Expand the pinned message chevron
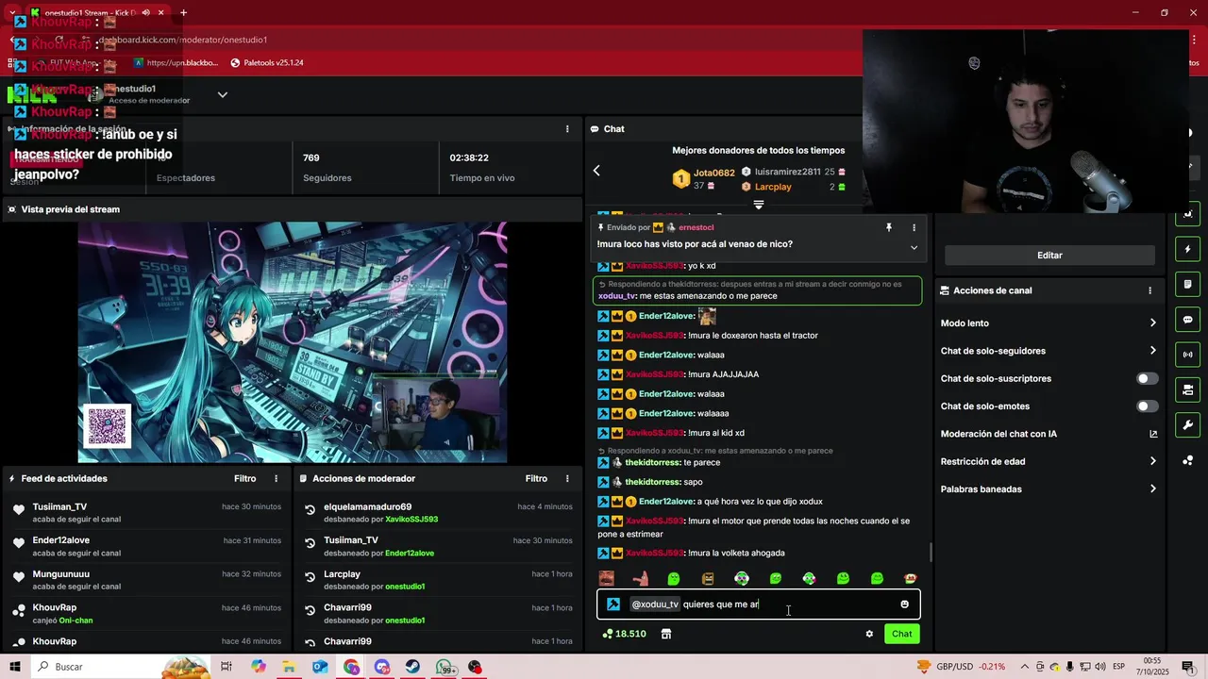The height and width of the screenshot is (679, 1208). 914,247
